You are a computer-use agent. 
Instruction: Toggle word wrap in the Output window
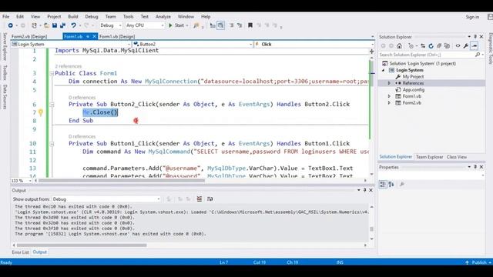[210, 199]
